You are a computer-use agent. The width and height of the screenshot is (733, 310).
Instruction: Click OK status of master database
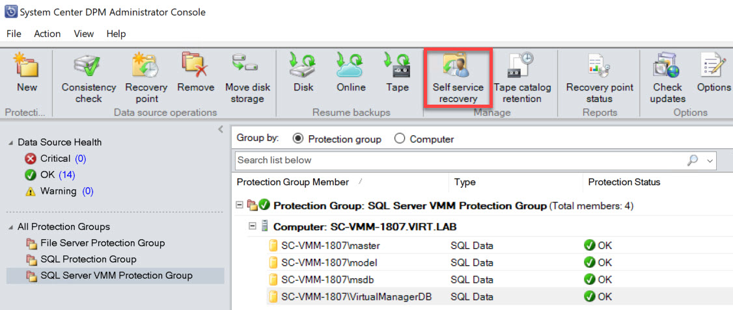[x=598, y=246]
